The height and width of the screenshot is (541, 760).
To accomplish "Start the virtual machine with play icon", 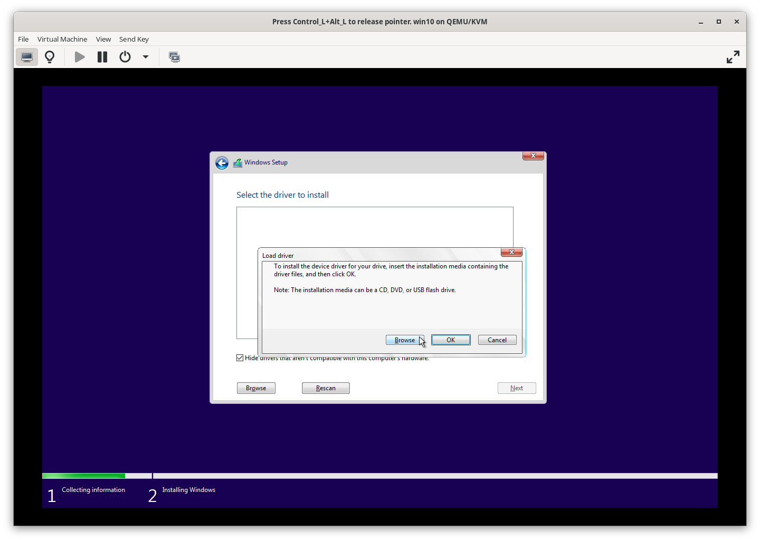I will (x=80, y=57).
